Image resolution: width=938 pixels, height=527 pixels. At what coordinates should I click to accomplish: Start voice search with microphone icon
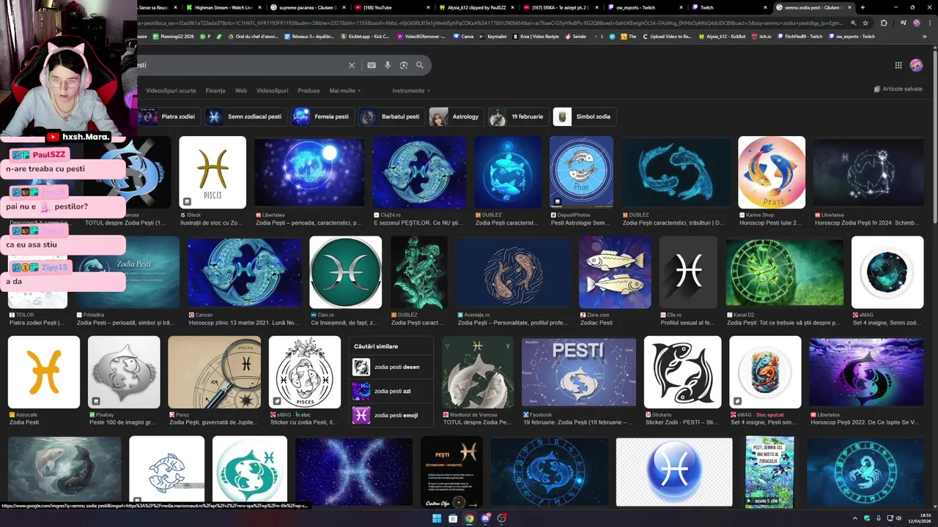click(388, 65)
